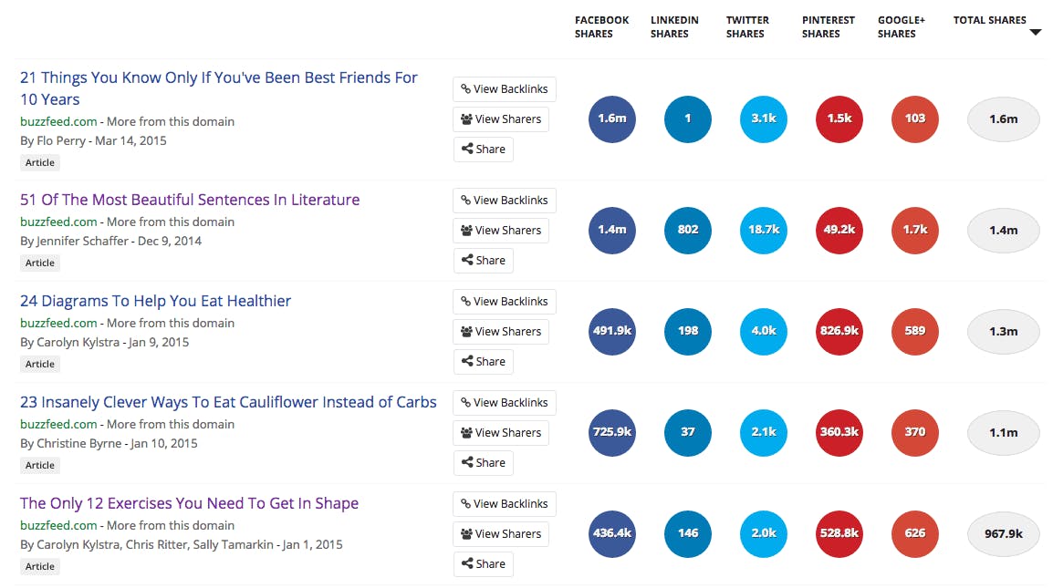This screenshot has width=1053, height=588.
Task: Click the 18.7k Twitter shares circle
Action: click(x=763, y=230)
